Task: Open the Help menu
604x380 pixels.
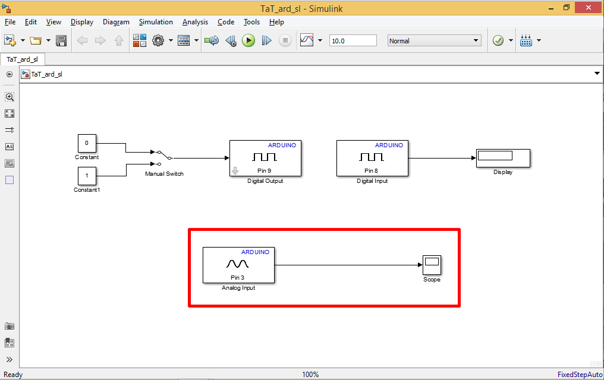Action: click(x=276, y=22)
